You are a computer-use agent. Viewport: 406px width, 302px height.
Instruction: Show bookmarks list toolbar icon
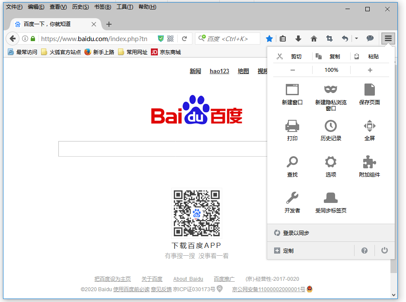tap(283, 39)
